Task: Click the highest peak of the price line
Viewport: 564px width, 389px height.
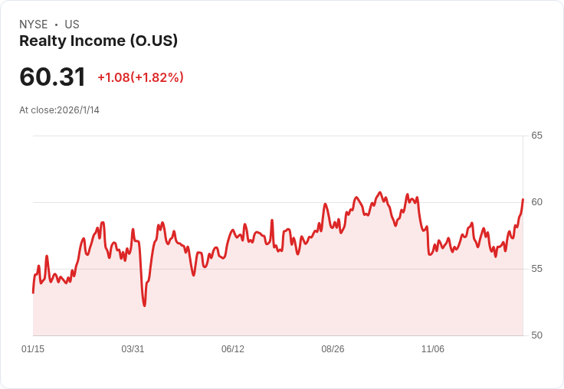Action: 380,192
